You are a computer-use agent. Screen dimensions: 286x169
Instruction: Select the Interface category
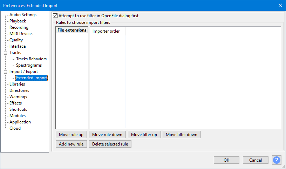(x=18, y=46)
